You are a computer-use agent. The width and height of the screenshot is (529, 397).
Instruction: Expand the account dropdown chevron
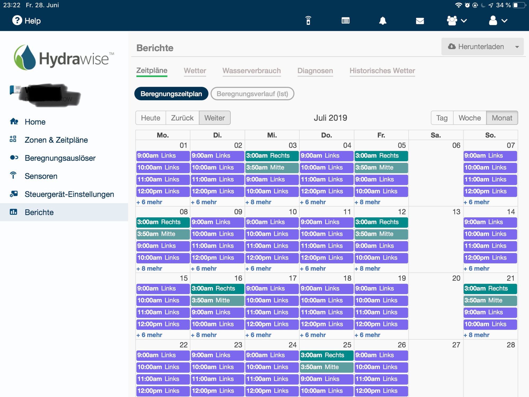(504, 21)
